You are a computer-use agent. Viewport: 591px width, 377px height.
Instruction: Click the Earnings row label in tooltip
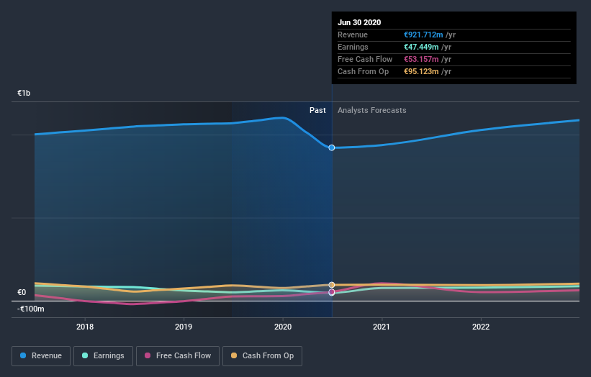353,47
